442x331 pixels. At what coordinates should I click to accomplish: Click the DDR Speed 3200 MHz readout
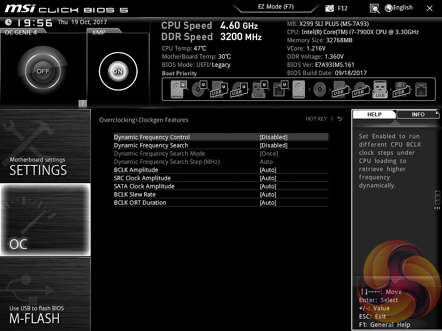point(212,37)
